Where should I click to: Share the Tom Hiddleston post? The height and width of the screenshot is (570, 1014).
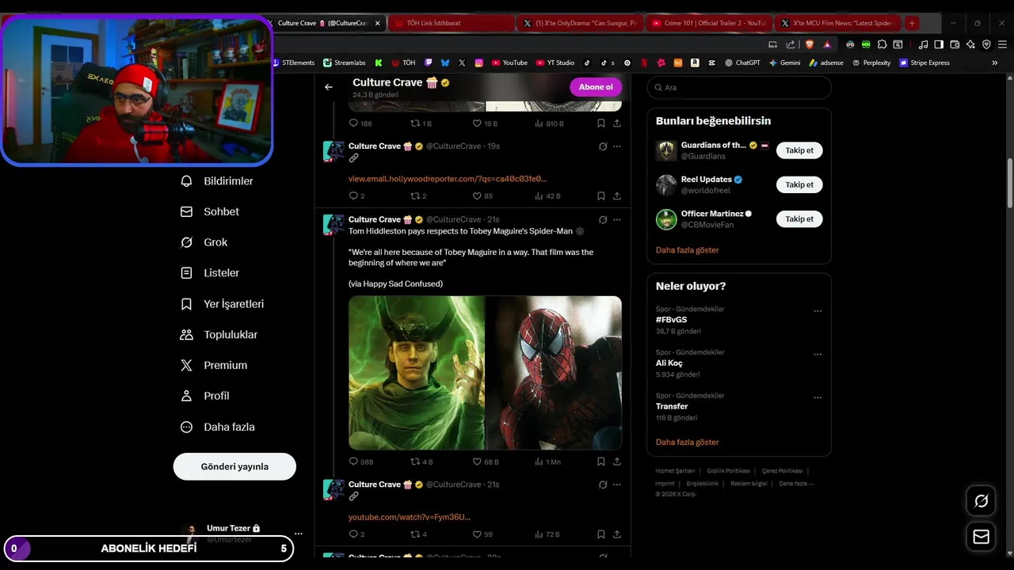[x=617, y=462]
